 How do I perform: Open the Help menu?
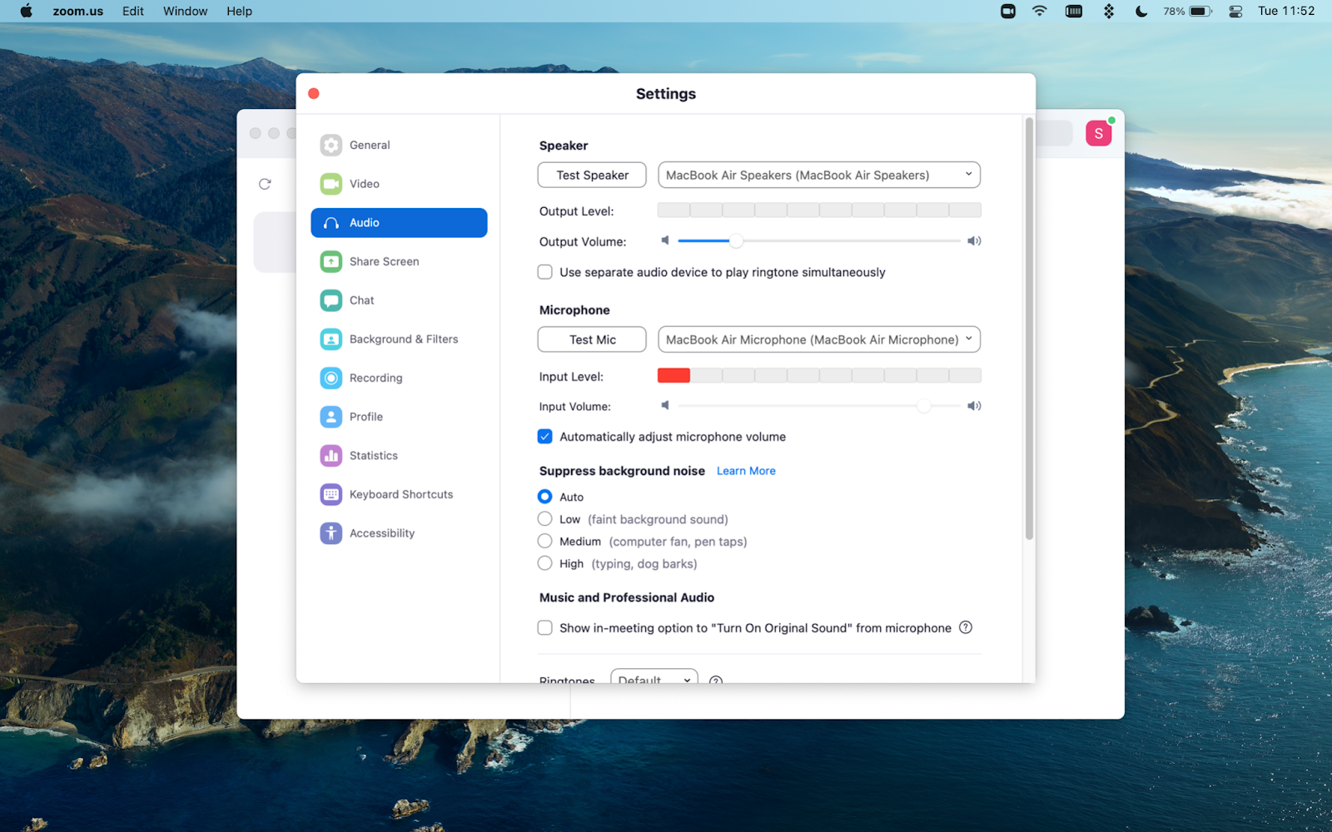click(239, 11)
